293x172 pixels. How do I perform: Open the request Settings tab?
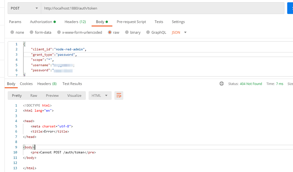(x=178, y=22)
